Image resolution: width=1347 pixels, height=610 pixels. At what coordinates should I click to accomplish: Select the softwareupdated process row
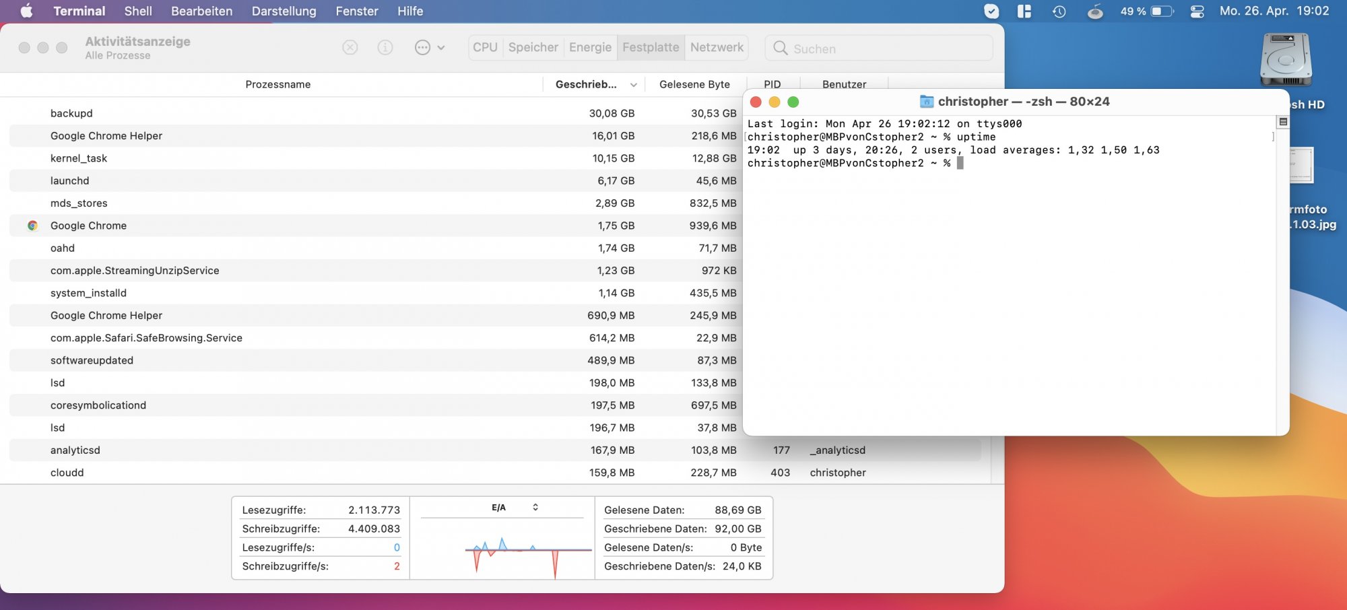(x=376, y=360)
